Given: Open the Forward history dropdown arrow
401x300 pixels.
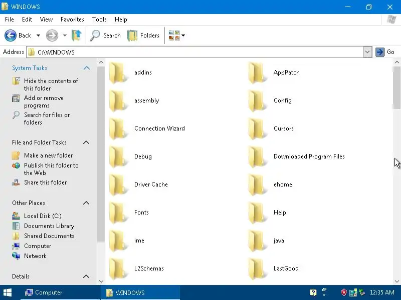Looking at the screenshot, I should pyautogui.click(x=65, y=35).
